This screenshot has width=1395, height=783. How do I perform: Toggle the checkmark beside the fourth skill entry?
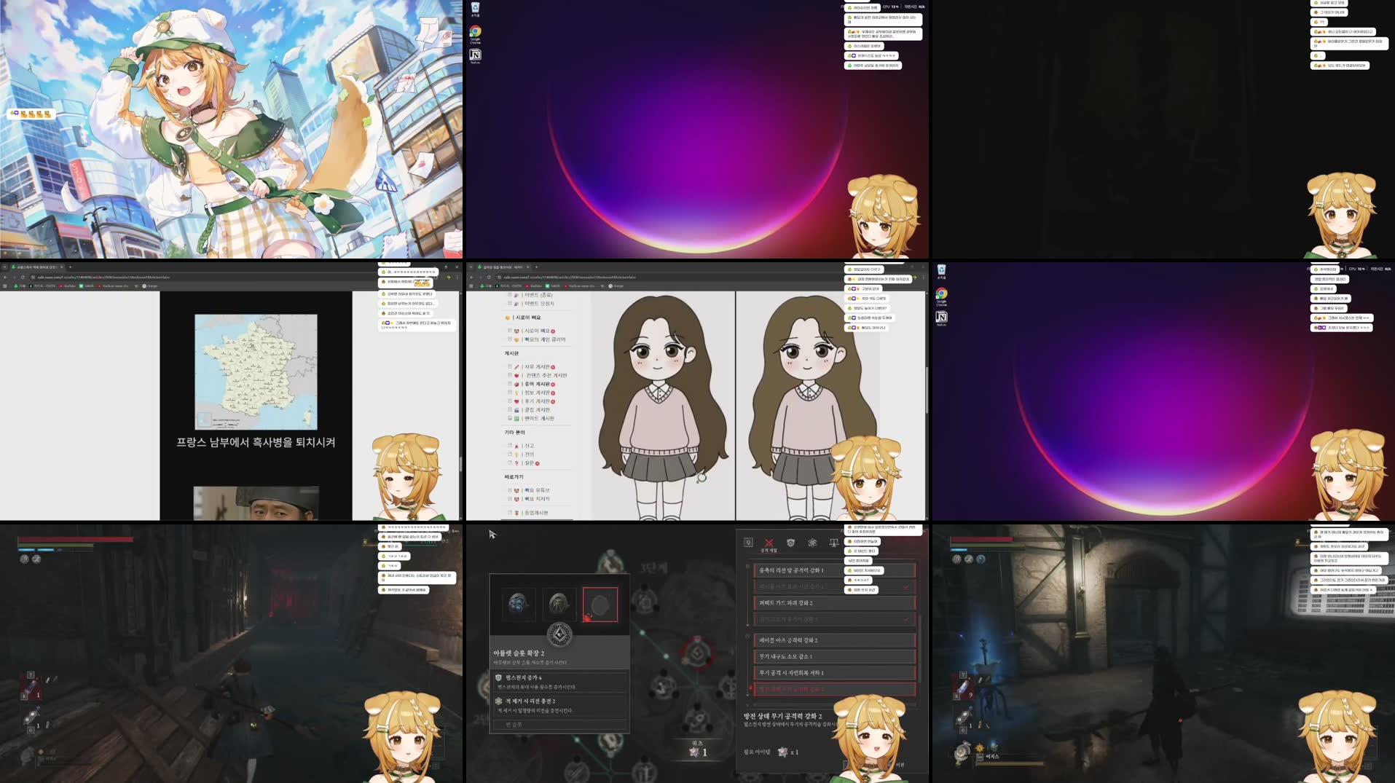click(905, 619)
